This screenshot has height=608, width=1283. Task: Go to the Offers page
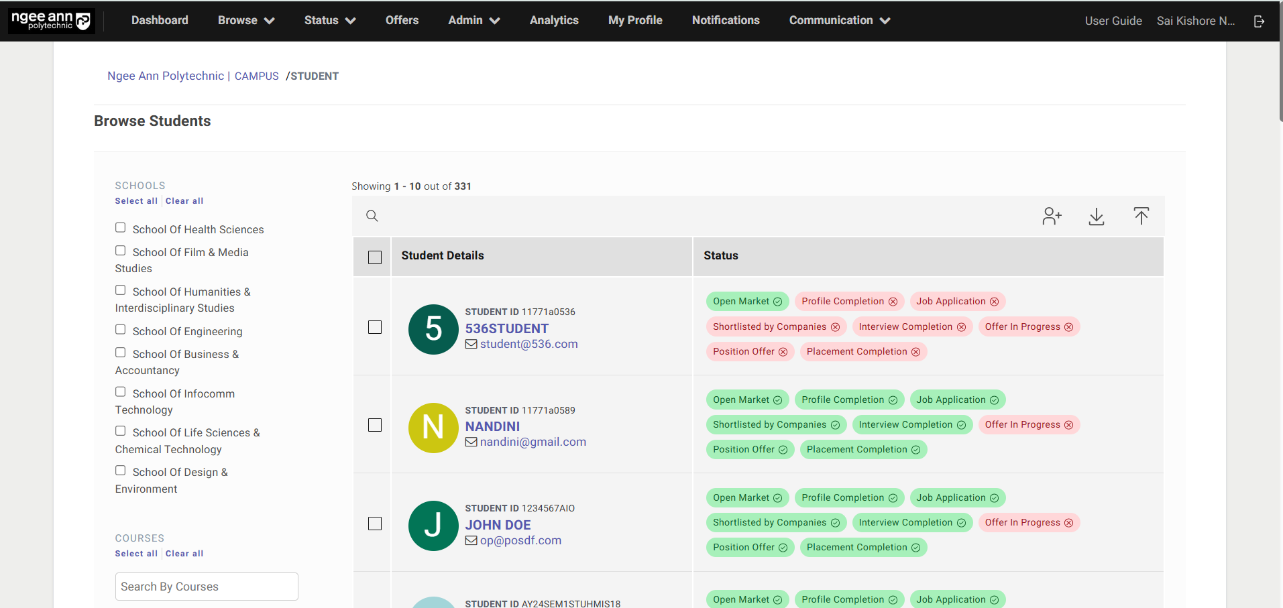coord(402,21)
